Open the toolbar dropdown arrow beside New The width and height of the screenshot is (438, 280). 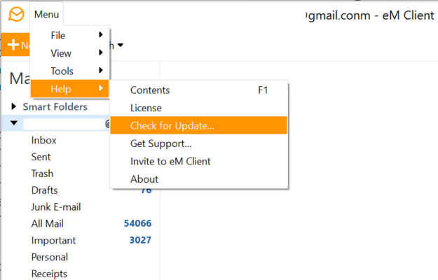pos(121,45)
